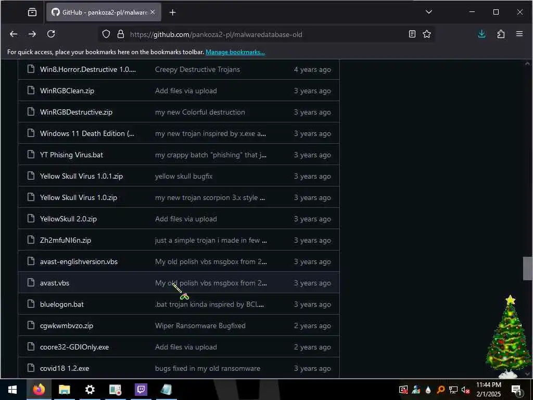Open the Firefox hamburger application menu
The width and height of the screenshot is (533, 400).
click(519, 34)
